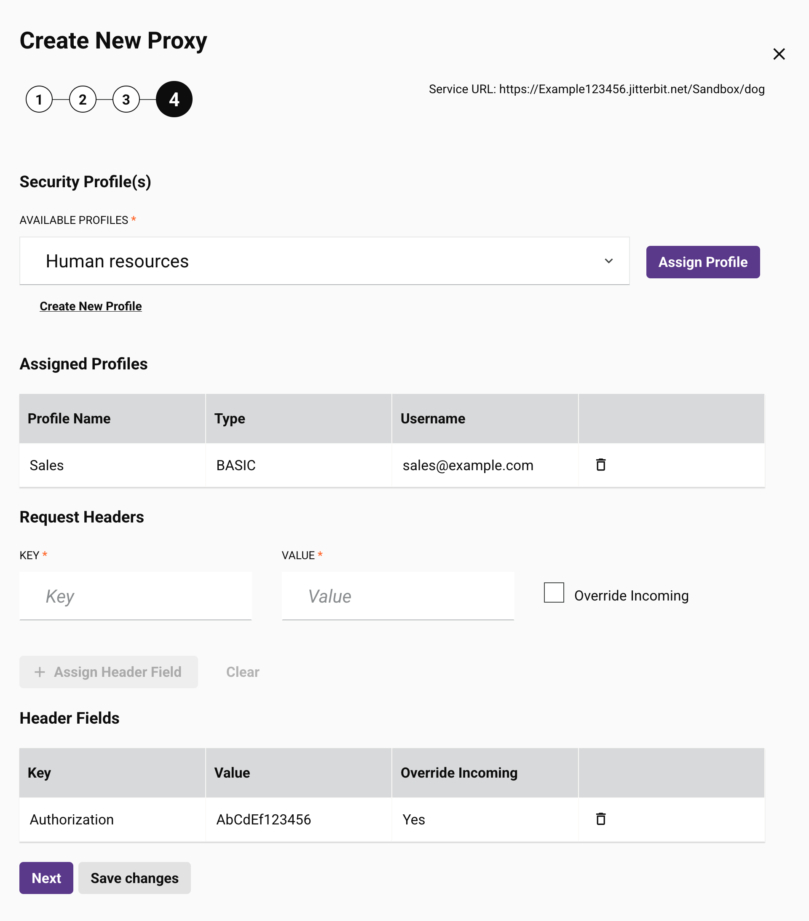Navigate to wizard step 2

pyautogui.click(x=83, y=100)
